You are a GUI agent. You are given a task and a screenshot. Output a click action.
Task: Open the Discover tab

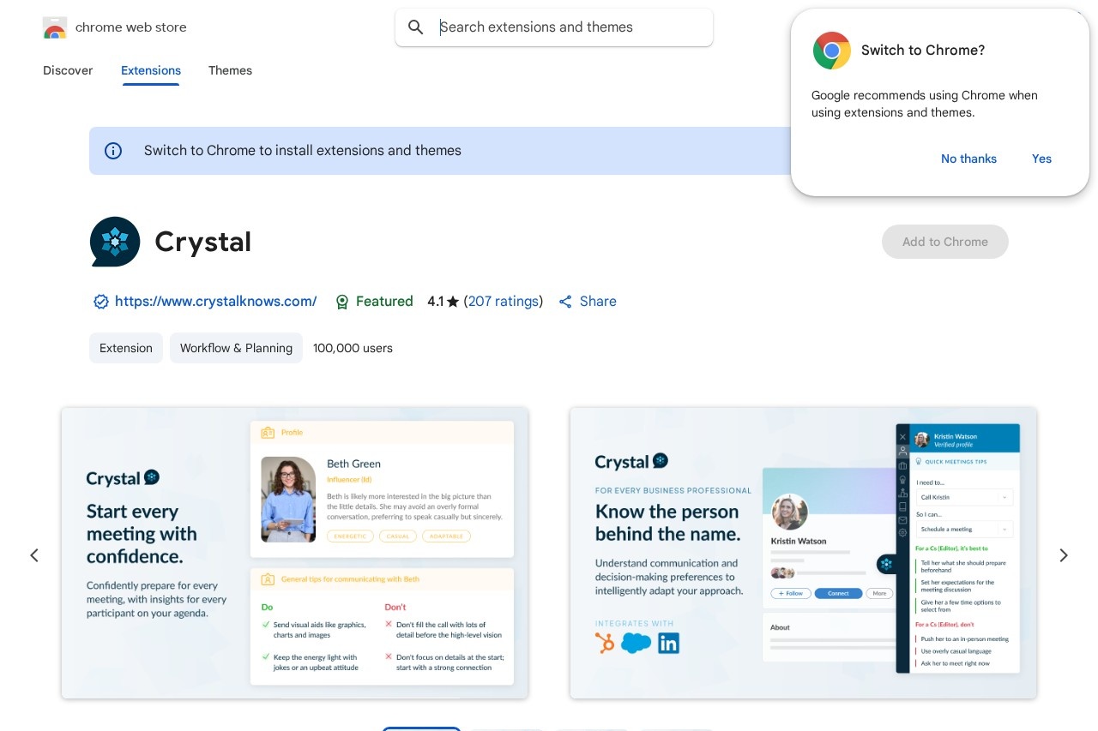(x=68, y=70)
